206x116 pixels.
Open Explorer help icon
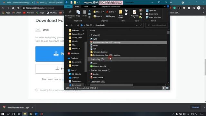168,6
